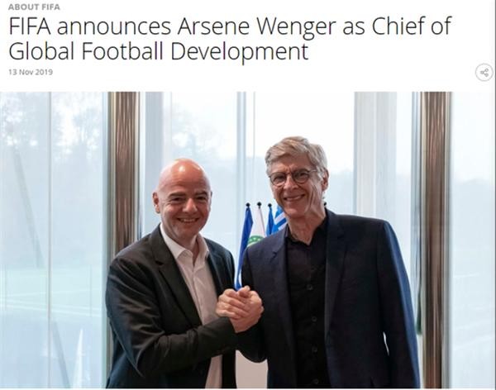
Task: Click the white shirt collar of the bald man
Action: click(187, 244)
